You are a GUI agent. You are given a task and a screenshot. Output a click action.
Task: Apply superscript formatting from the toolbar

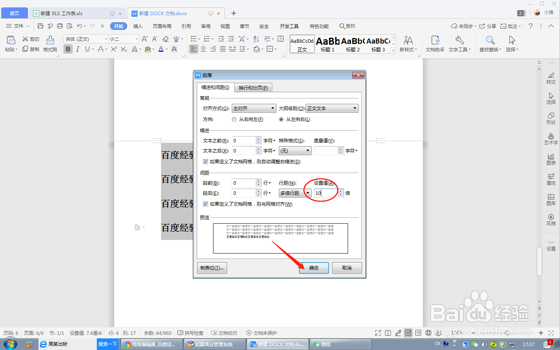point(114,49)
